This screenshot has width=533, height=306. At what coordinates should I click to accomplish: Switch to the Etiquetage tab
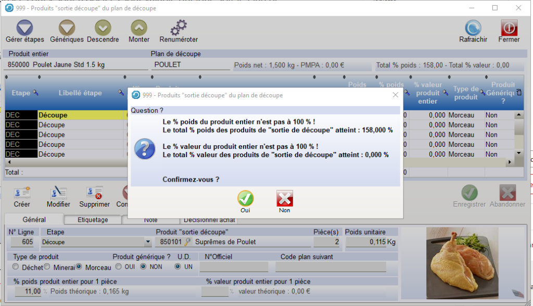click(93, 220)
